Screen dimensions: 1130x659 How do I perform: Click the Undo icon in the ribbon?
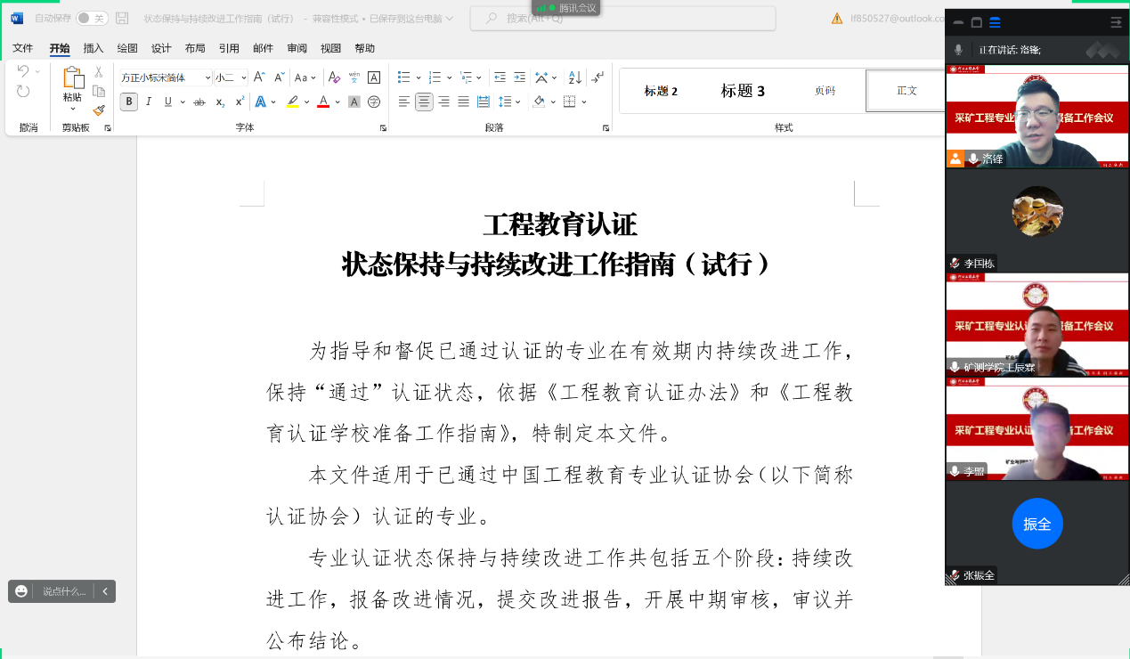[23, 71]
